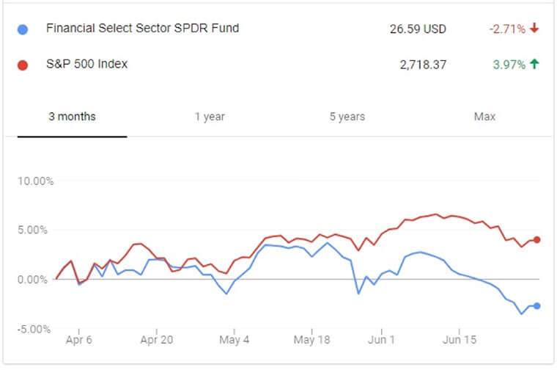Click the red endpoint marker on the chart
Image resolution: width=557 pixels, height=370 pixels.
[537, 239]
